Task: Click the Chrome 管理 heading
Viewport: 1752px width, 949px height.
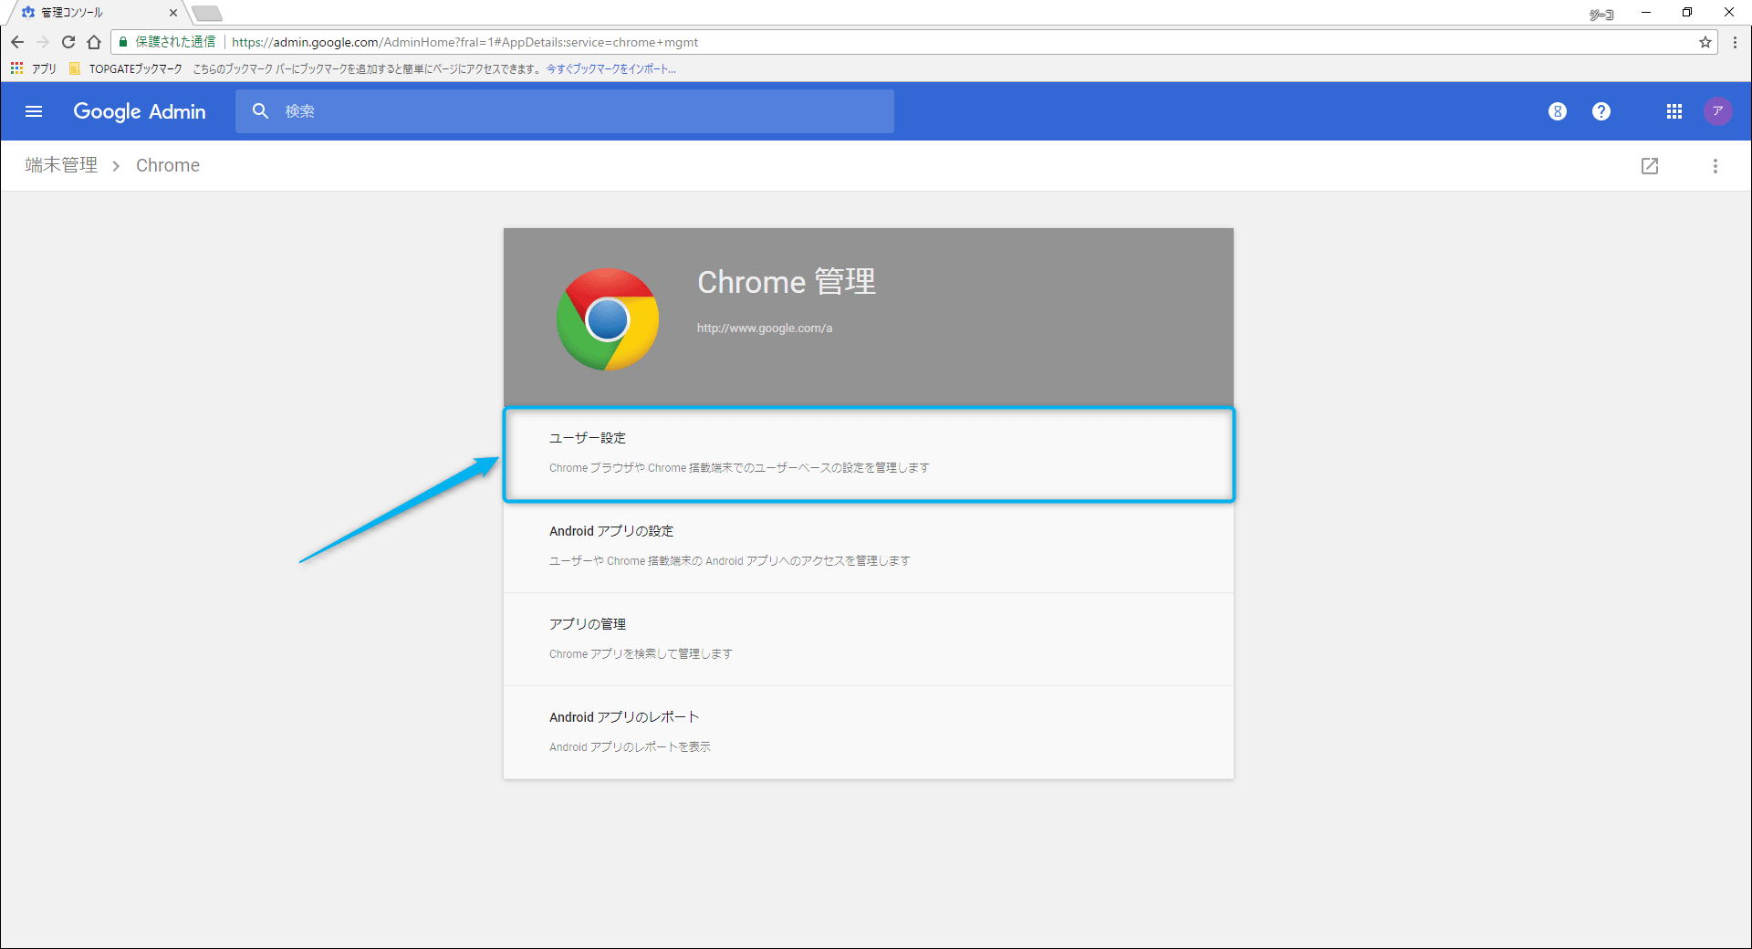Action: 787,282
